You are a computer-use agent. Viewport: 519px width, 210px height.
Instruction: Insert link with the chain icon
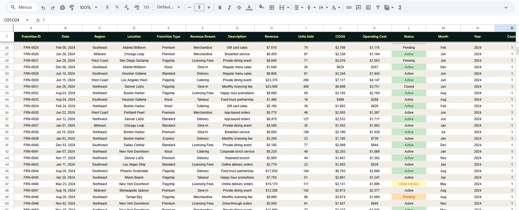(349, 7)
